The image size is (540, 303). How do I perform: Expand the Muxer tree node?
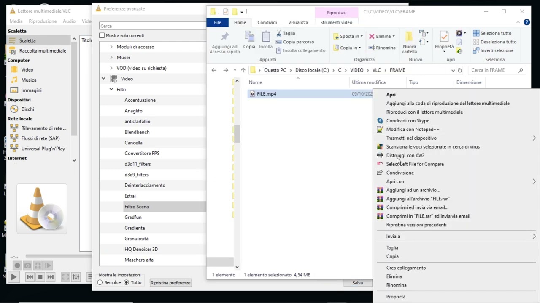(x=111, y=57)
